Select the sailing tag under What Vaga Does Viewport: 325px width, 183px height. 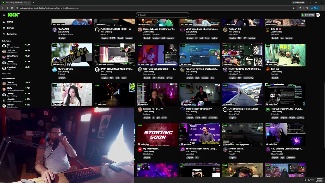(x=215, y=38)
